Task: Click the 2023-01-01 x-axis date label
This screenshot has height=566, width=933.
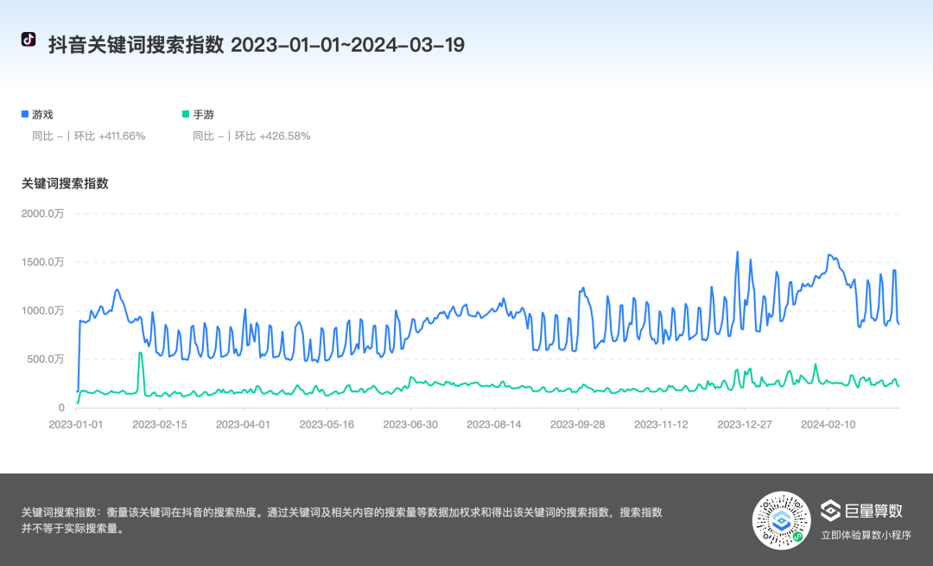Action: pos(75,424)
